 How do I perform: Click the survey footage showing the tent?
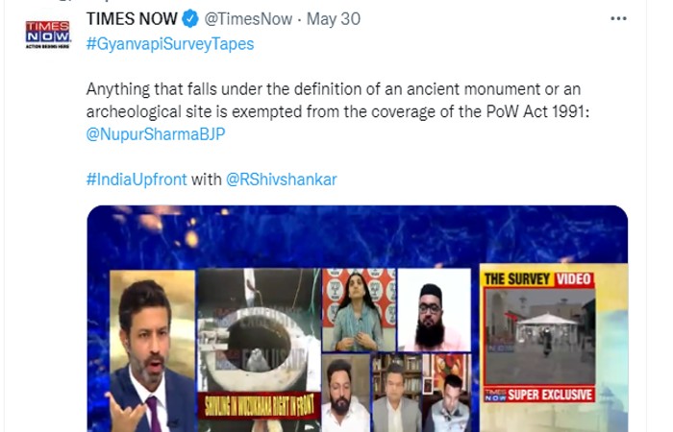tap(537, 330)
